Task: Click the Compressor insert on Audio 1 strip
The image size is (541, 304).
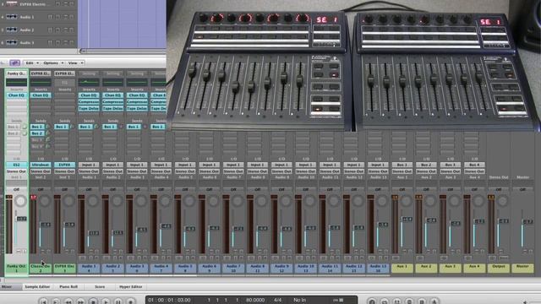Action: coord(89,102)
